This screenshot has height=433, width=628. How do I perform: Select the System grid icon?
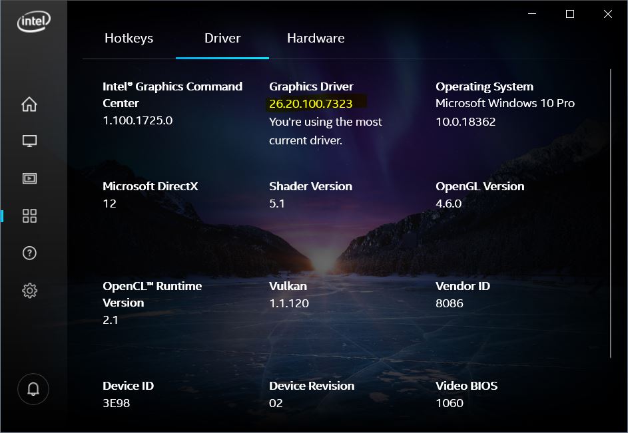(29, 216)
